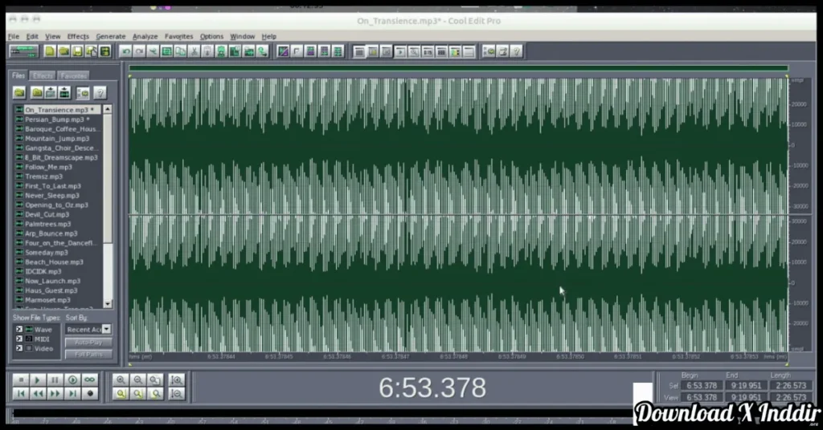Click the Record button
823x430 pixels.
90,394
